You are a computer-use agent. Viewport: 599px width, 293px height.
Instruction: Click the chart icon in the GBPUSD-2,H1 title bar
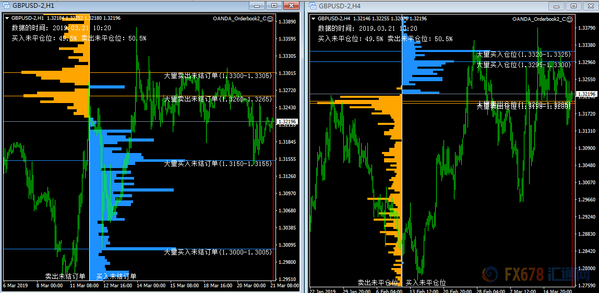click(6, 5)
